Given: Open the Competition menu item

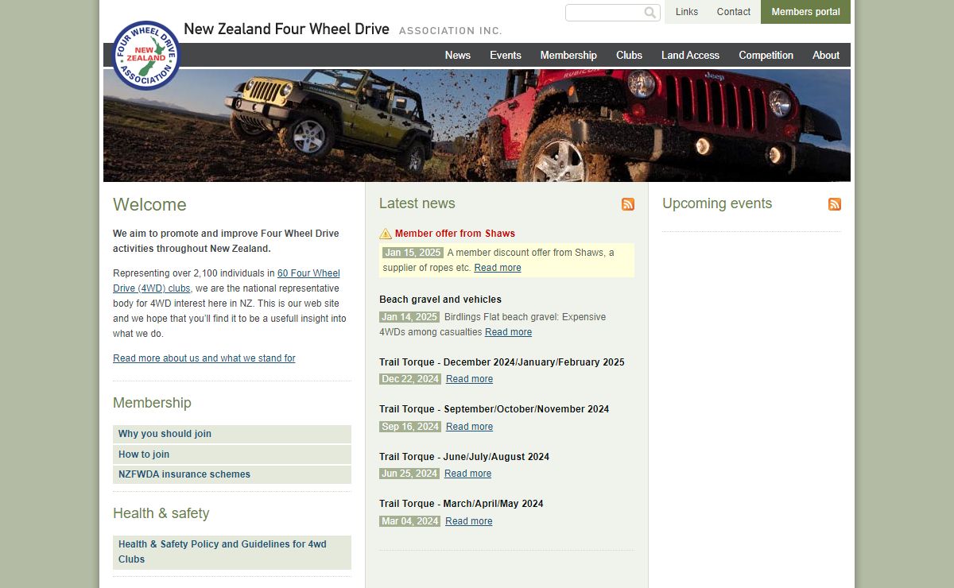Looking at the screenshot, I should click(766, 55).
